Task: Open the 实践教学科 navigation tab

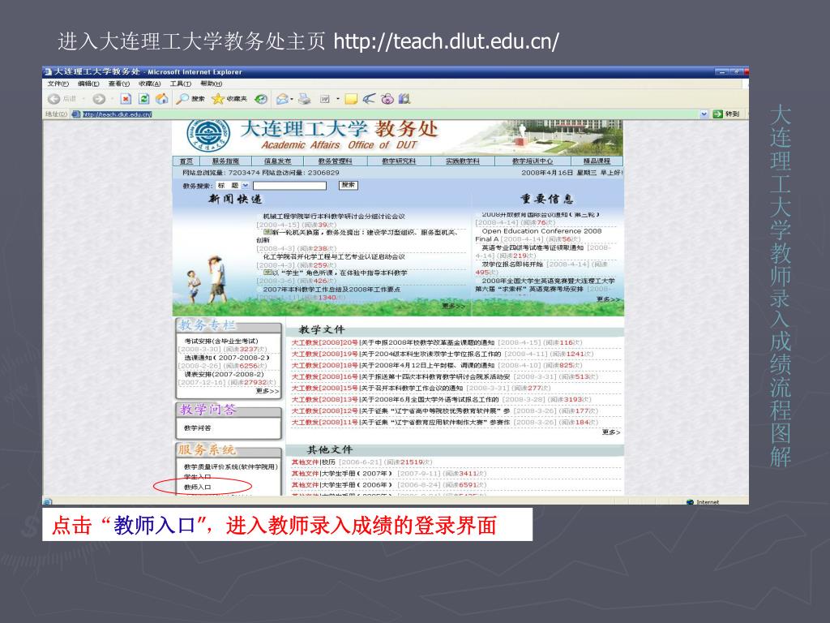Action: [x=462, y=161]
